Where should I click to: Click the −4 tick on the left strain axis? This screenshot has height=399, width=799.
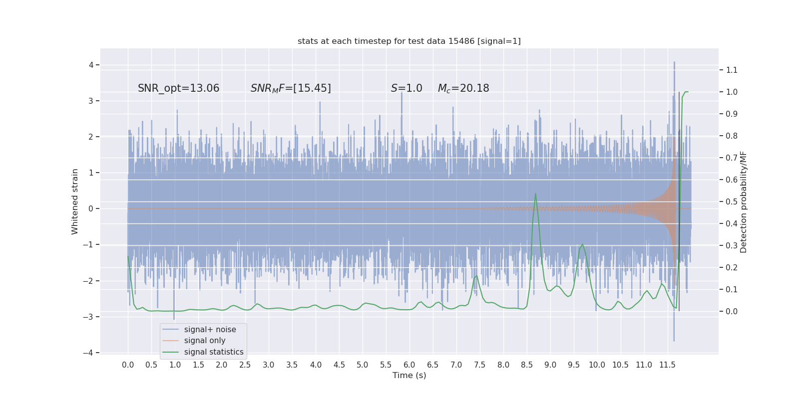[x=88, y=353]
